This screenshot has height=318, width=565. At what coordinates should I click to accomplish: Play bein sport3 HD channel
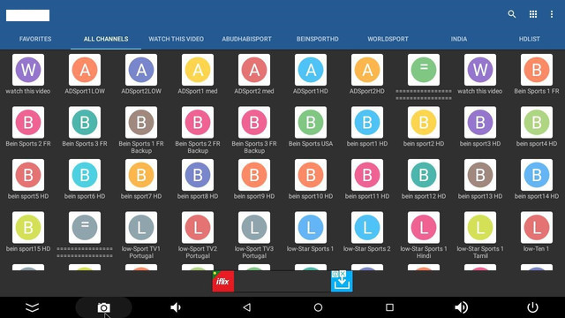point(480,122)
